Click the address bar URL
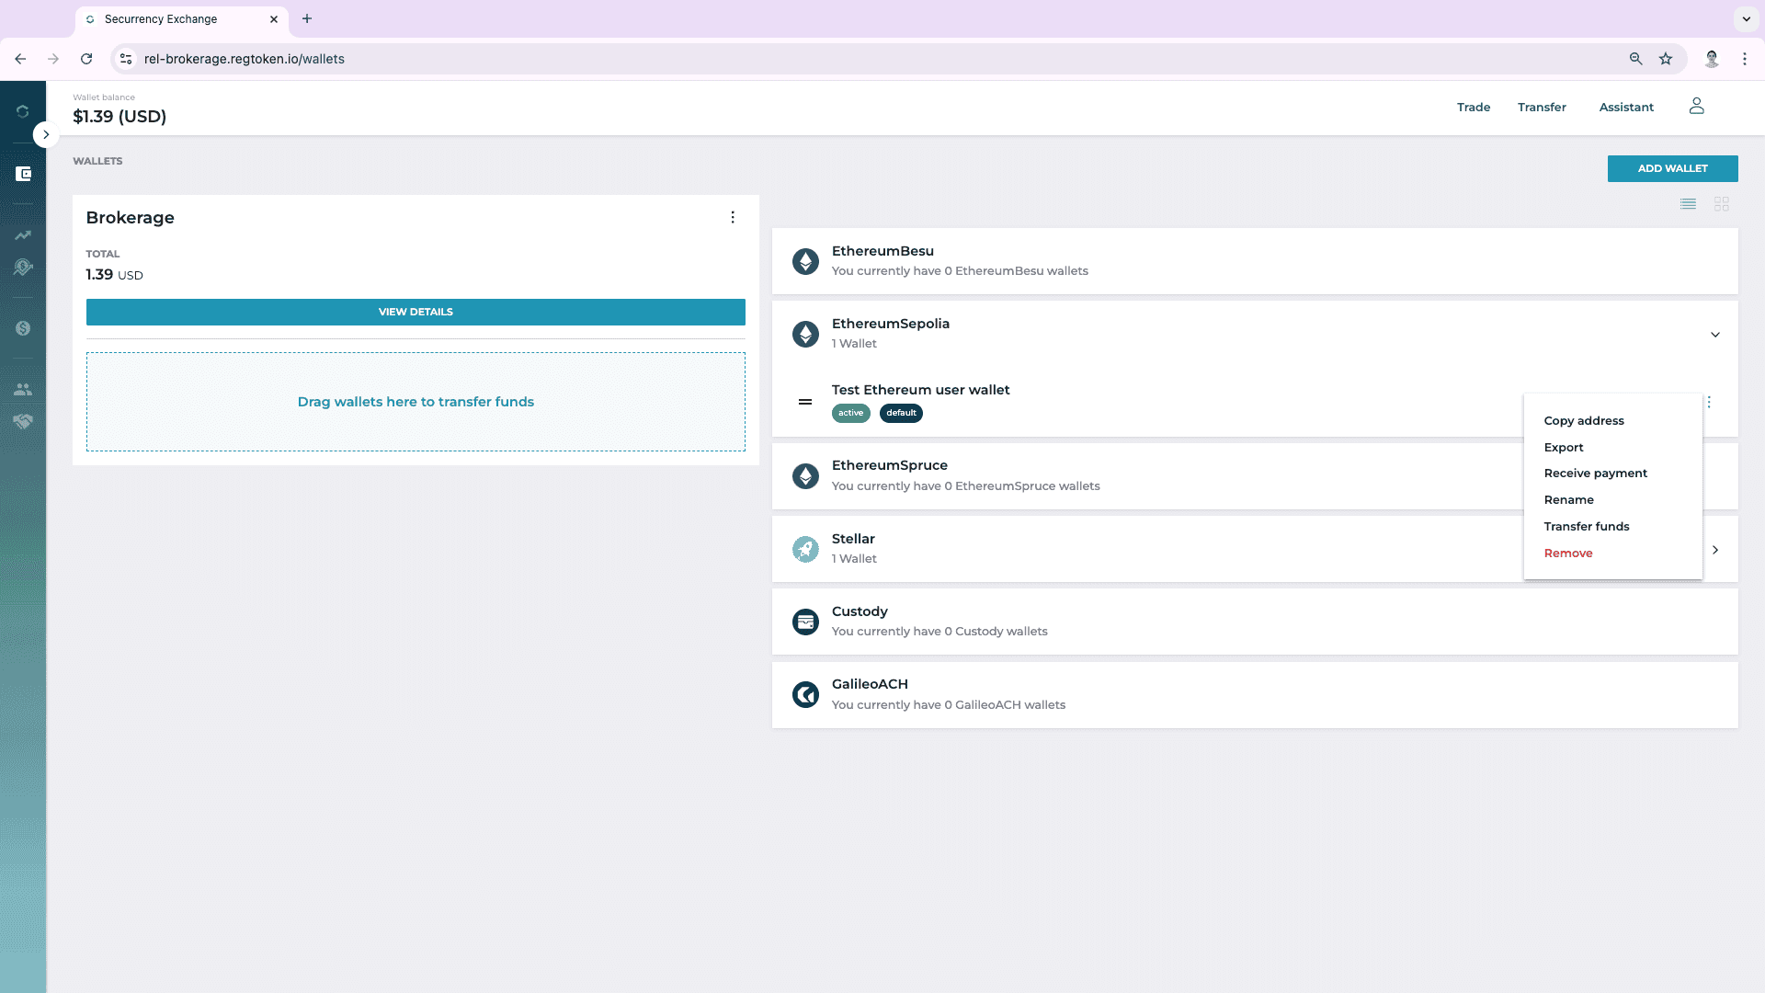Viewport: 1765px width, 993px height. point(244,59)
